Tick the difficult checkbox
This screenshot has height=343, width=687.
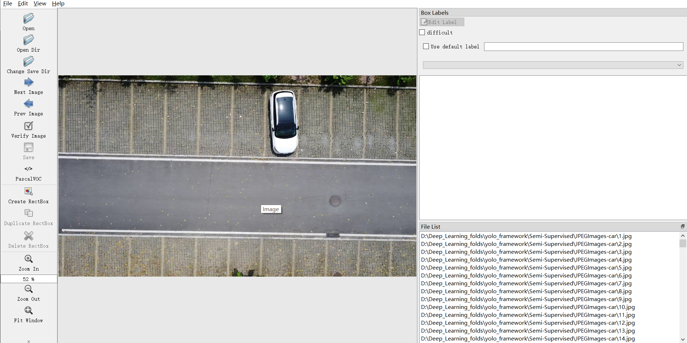(x=422, y=33)
